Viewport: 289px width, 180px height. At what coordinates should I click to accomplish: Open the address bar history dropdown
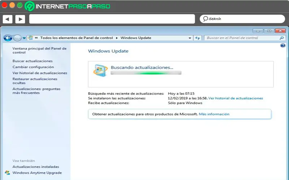tap(190, 38)
